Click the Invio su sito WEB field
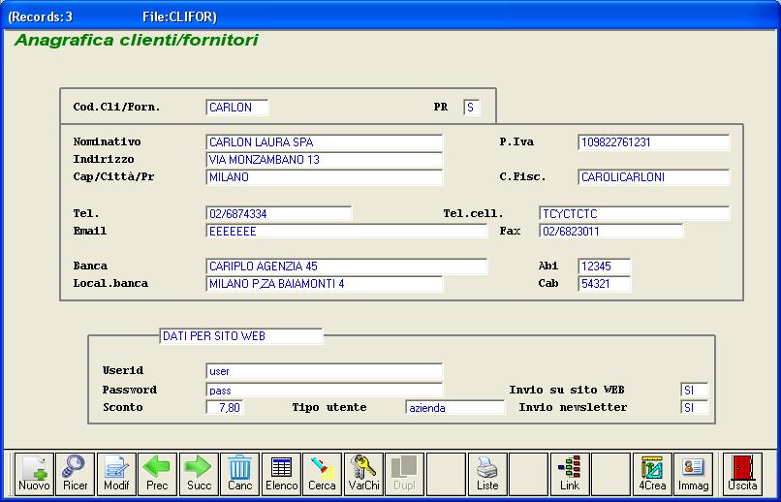Image resolution: width=781 pixels, height=502 pixels. (694, 390)
